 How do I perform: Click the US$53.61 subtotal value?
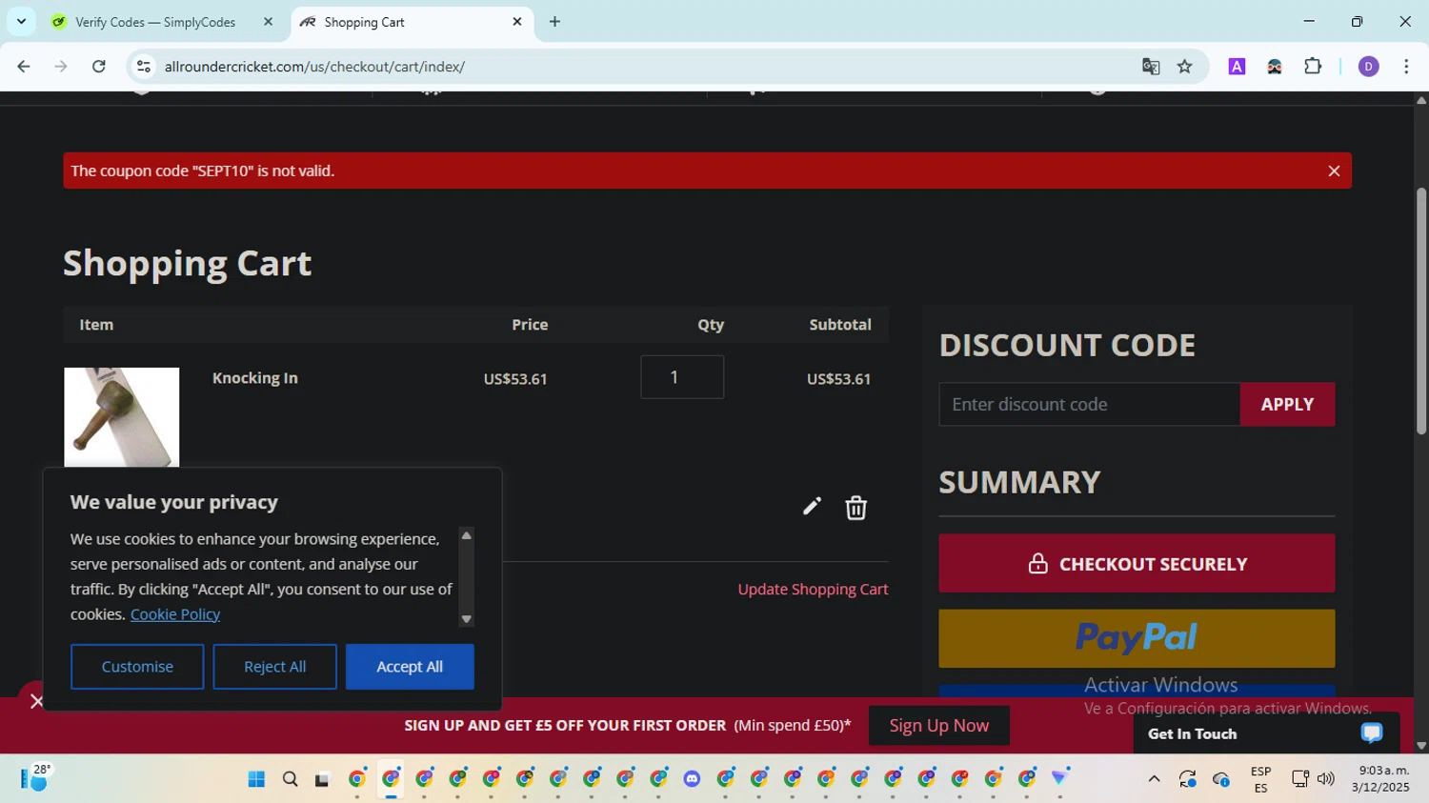click(x=838, y=379)
